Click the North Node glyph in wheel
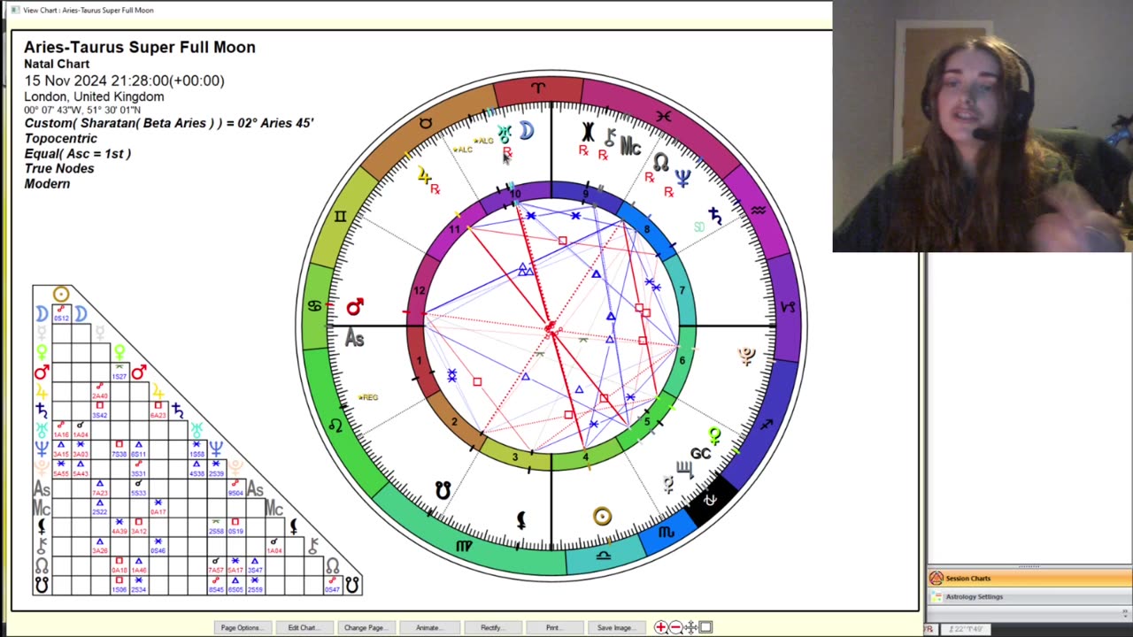Screen dimensions: 1133x637 pos(661,162)
